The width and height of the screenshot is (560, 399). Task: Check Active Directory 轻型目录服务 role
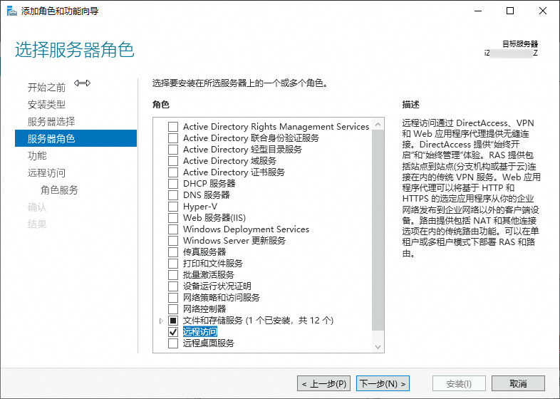(x=173, y=150)
